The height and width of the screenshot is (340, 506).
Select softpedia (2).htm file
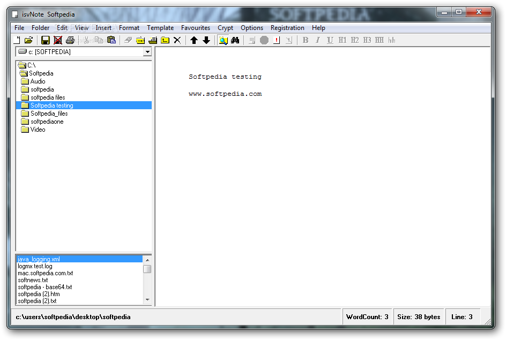[x=39, y=294]
